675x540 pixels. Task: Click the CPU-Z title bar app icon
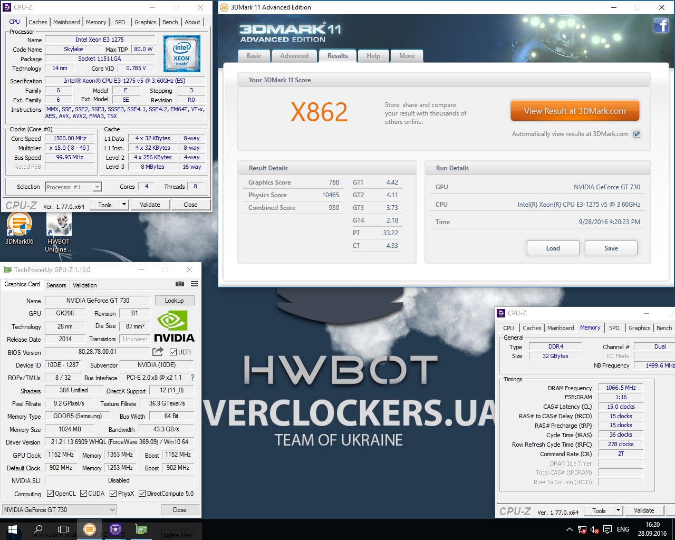(x=7, y=7)
